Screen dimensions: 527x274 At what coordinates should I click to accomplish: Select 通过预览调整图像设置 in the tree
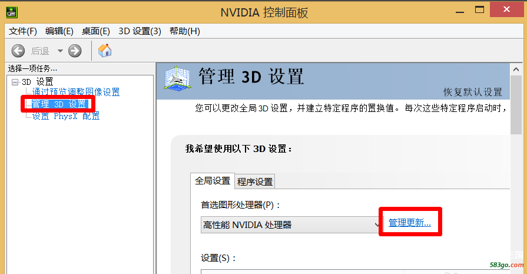75,92
